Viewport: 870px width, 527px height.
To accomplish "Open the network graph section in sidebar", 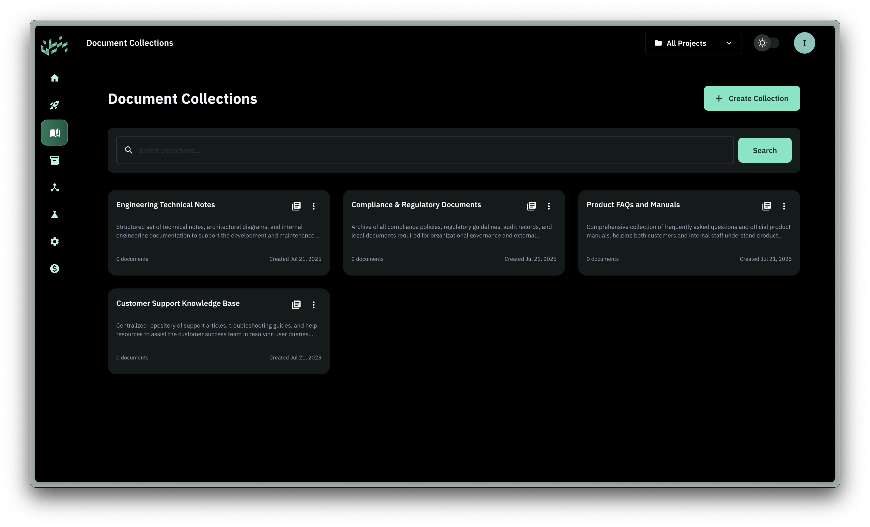I will (x=54, y=187).
